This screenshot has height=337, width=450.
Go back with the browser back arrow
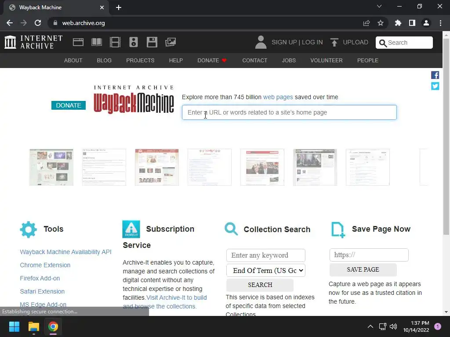click(10, 23)
